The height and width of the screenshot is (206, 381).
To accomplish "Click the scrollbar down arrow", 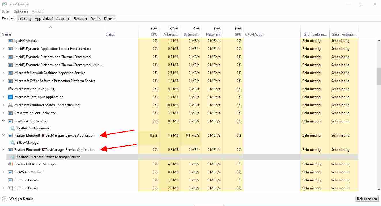I will pyautogui.click(x=379, y=189).
